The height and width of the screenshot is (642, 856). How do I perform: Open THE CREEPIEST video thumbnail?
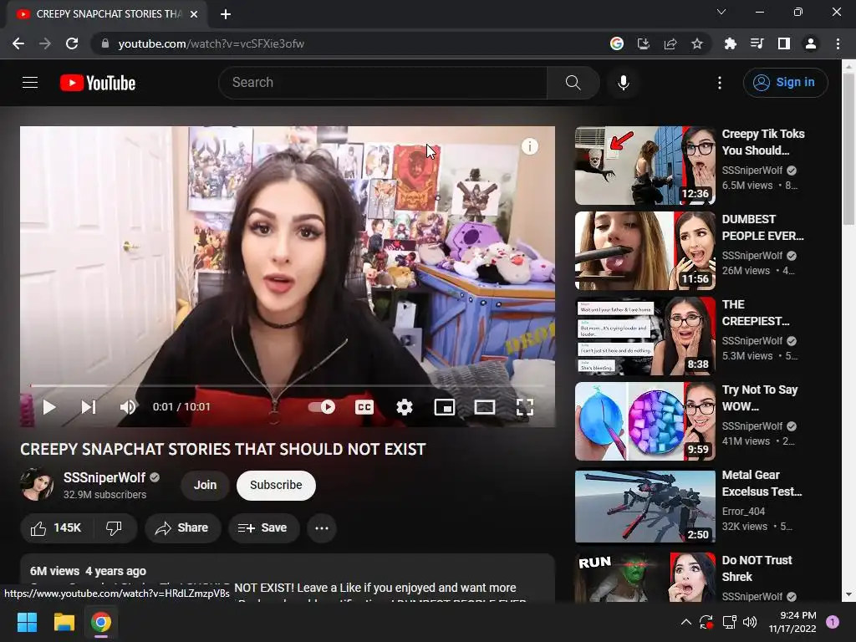[645, 336]
